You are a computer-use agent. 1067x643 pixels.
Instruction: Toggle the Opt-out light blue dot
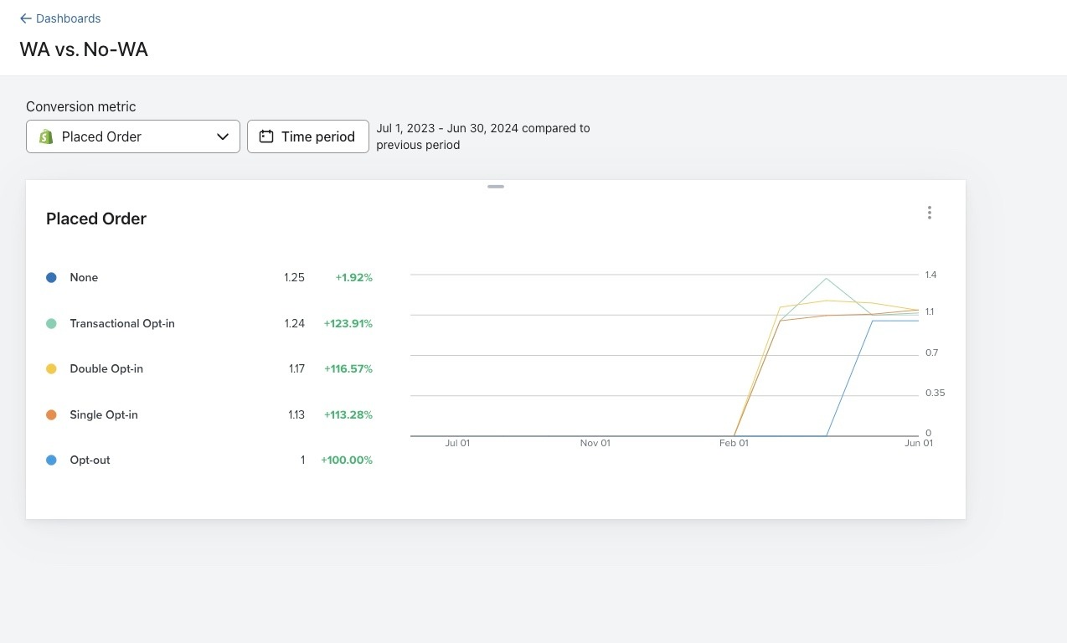(x=51, y=460)
